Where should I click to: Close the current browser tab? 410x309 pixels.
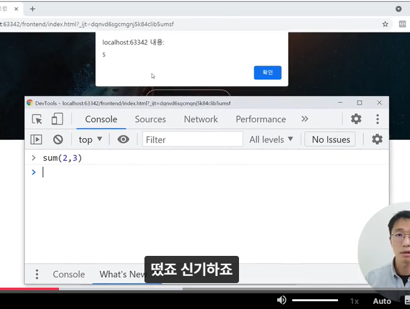16,9
